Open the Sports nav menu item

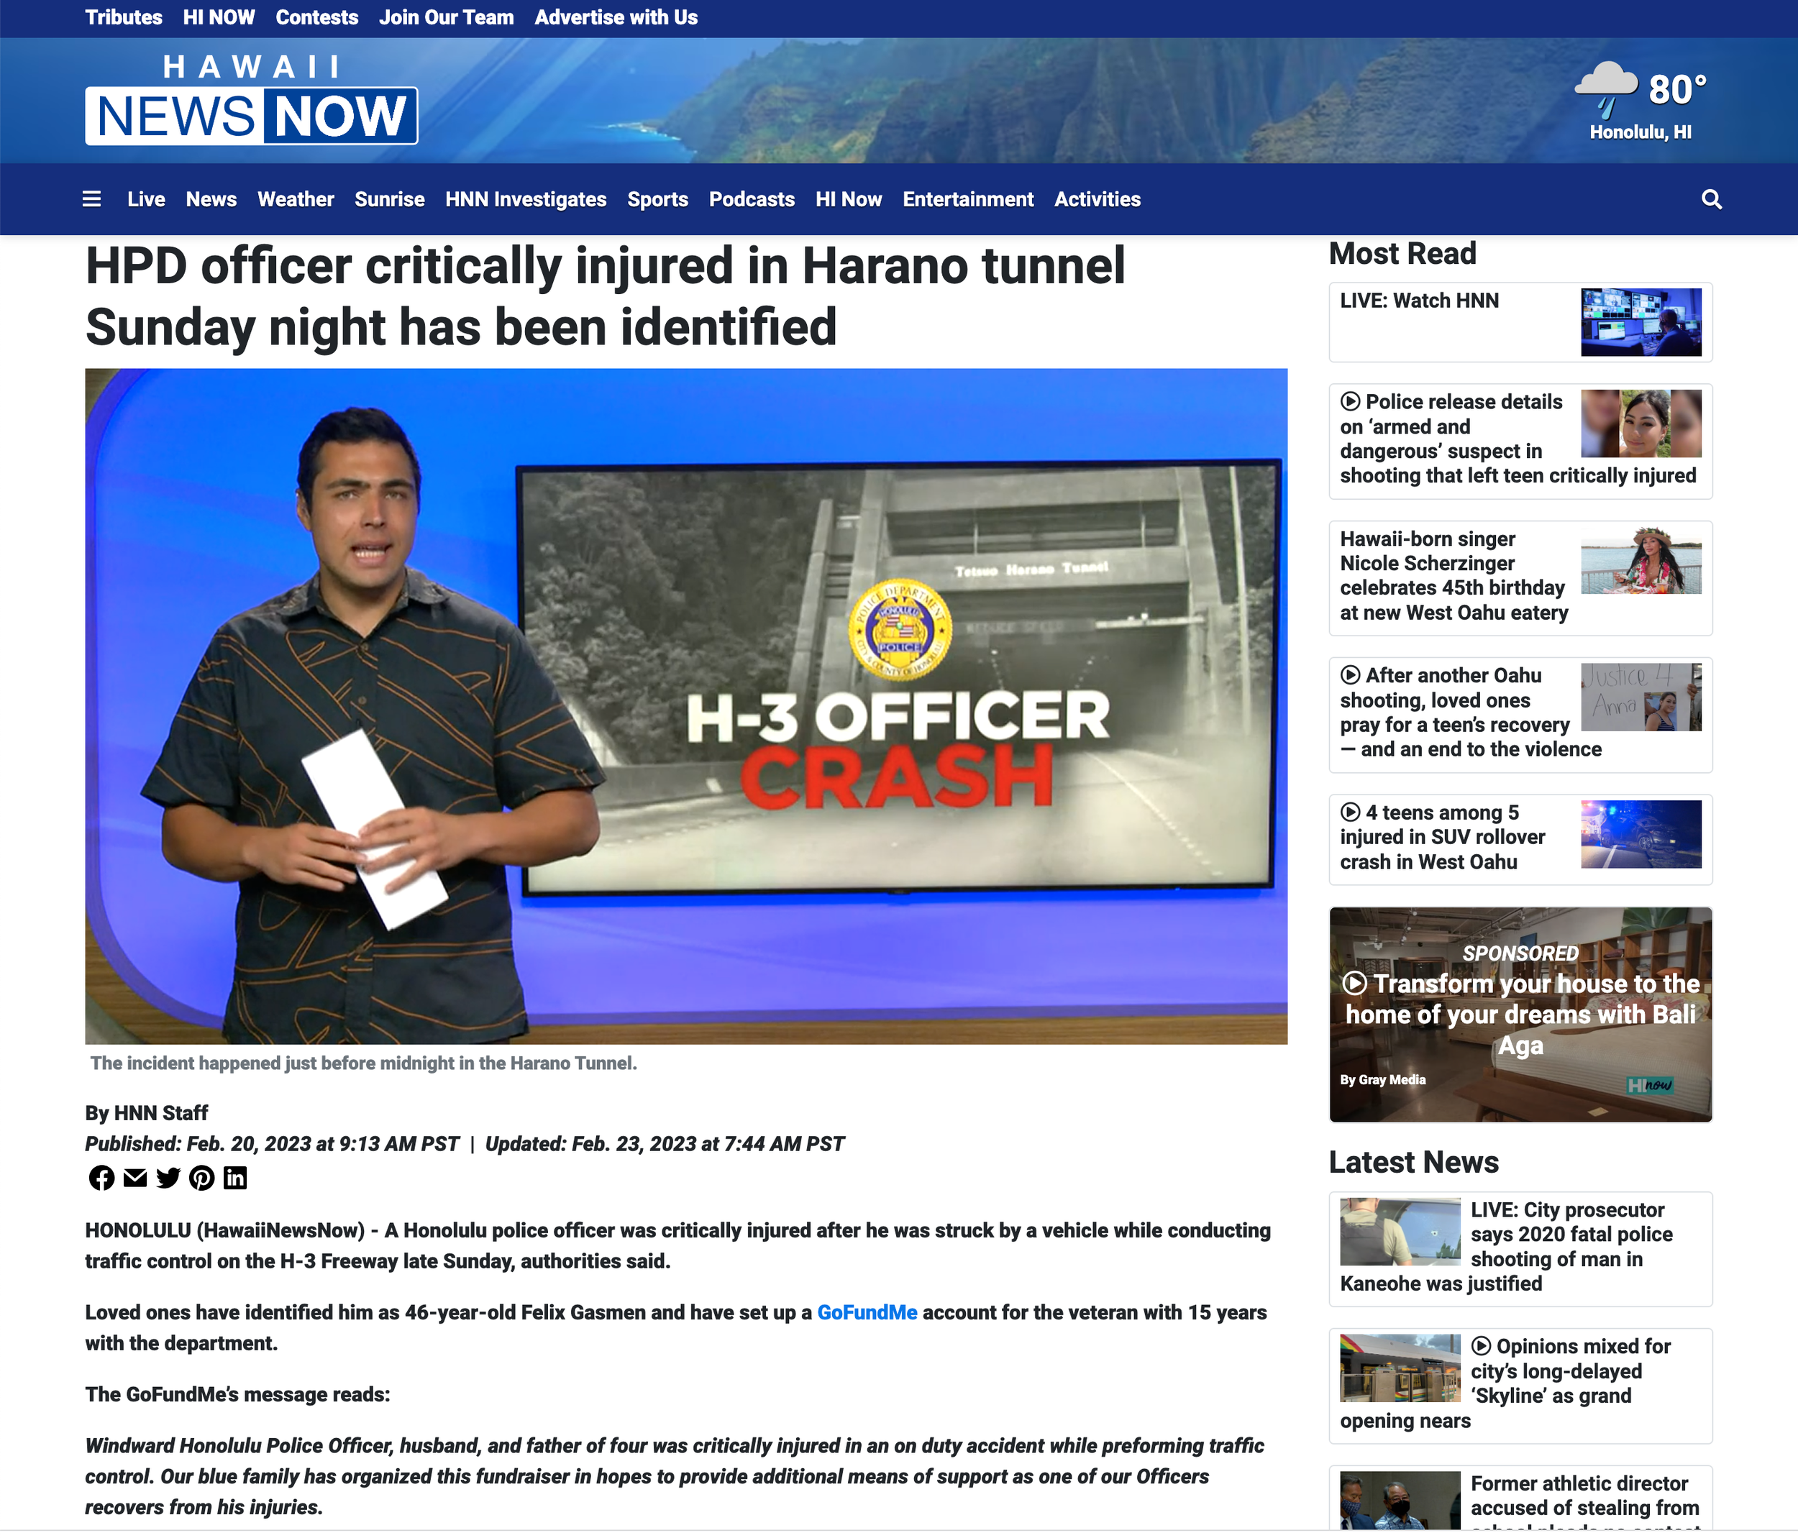tap(657, 199)
